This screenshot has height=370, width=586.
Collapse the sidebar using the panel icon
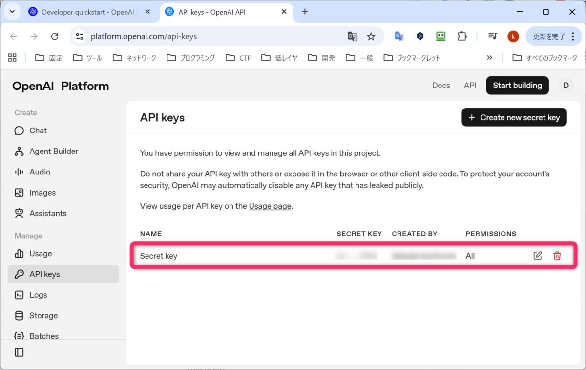click(19, 352)
